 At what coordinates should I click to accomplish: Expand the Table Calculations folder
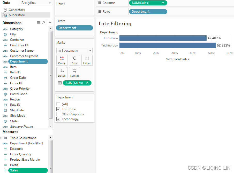[1, 138]
